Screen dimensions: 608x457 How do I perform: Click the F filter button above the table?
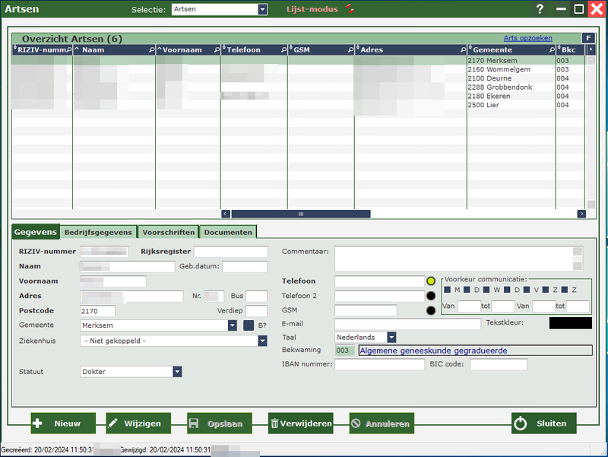[x=587, y=38]
